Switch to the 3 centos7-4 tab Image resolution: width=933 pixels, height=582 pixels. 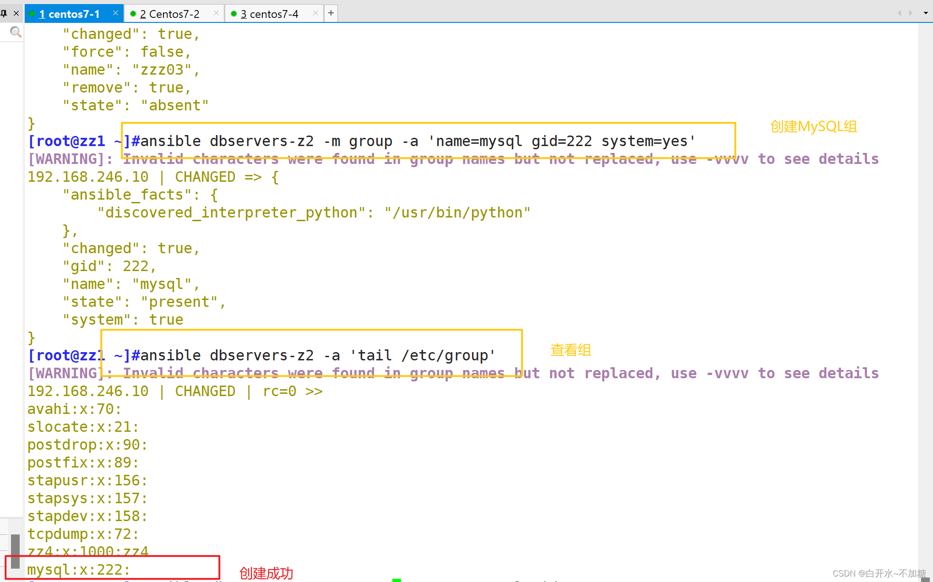tap(270, 14)
